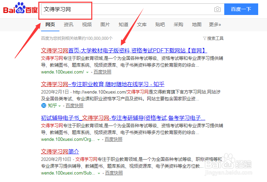
Task: Expand the 更多» menu
Action: 215,24
